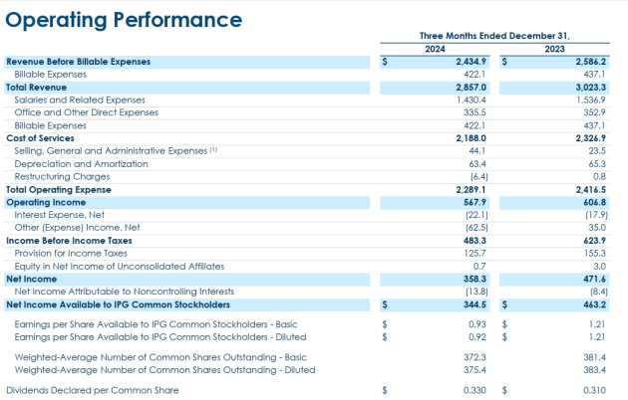Select the 'Total Revenue' row label
The width and height of the screenshot is (628, 400).
pyautogui.click(x=37, y=88)
